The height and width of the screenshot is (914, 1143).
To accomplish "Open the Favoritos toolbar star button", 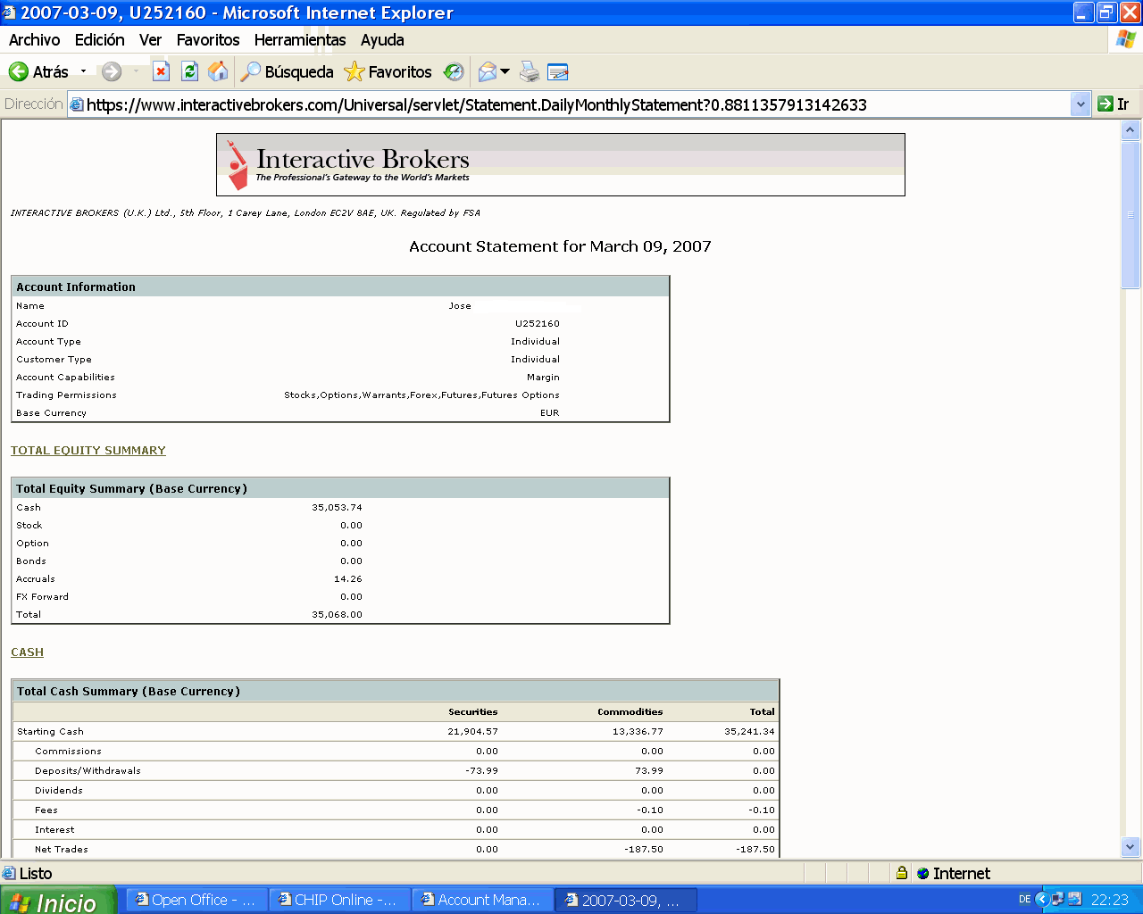I will [388, 71].
